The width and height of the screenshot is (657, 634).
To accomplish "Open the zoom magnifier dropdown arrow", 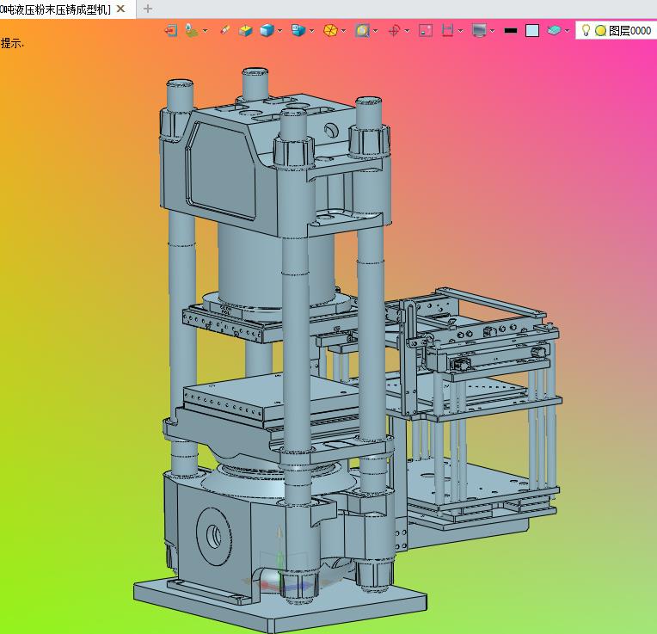I will (x=376, y=31).
